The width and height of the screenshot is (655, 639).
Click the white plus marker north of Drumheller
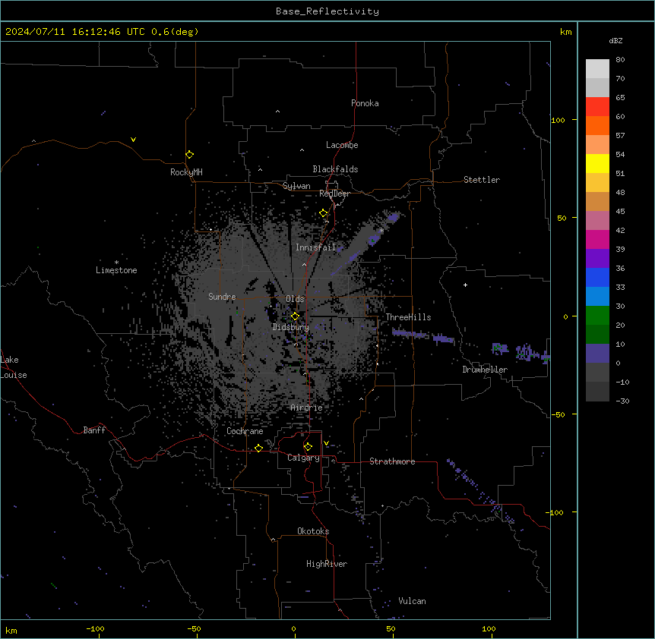point(465,285)
